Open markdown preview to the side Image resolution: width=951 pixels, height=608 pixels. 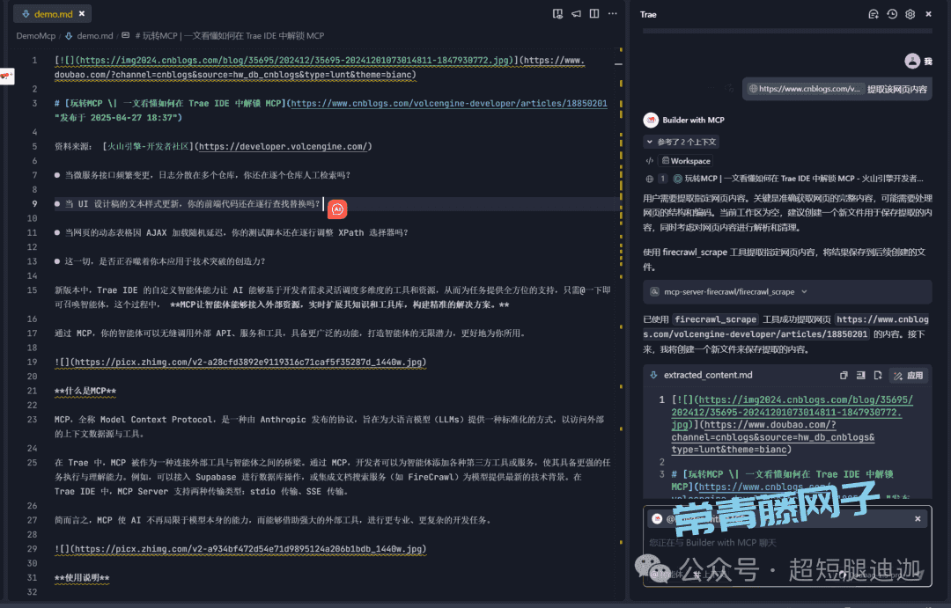click(x=557, y=13)
